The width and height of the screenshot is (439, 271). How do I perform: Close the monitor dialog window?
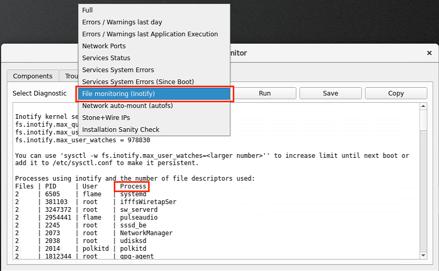click(x=429, y=53)
